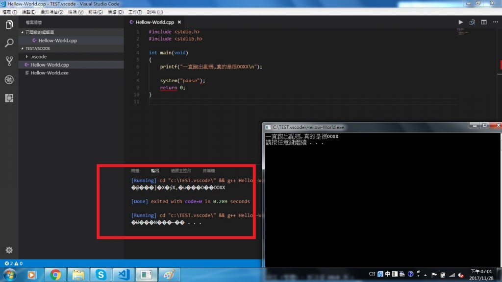Split the editor with split icon
This screenshot has width=502, height=282.
484,22
